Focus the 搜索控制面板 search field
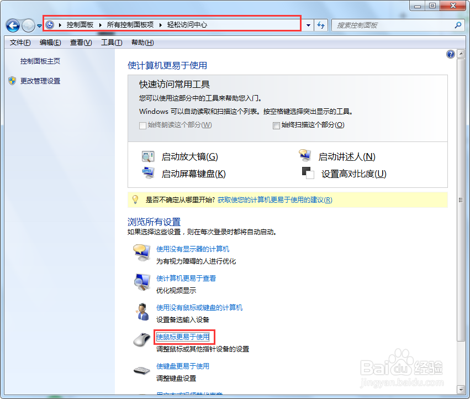470x399 pixels. coord(393,25)
